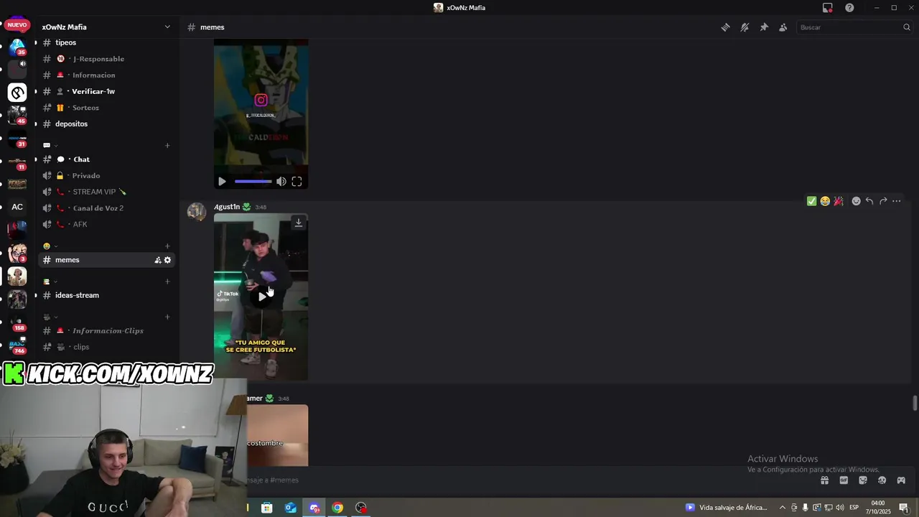Open gift icon in message bar
This screenshot has width=919, height=517.
(x=824, y=480)
